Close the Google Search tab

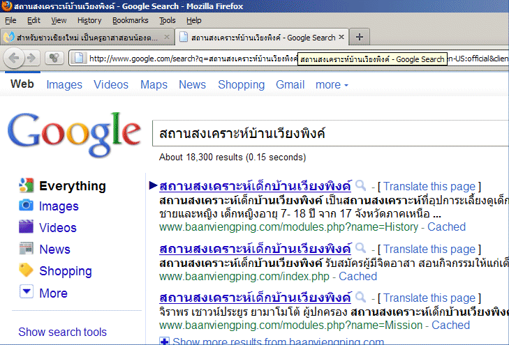point(341,37)
